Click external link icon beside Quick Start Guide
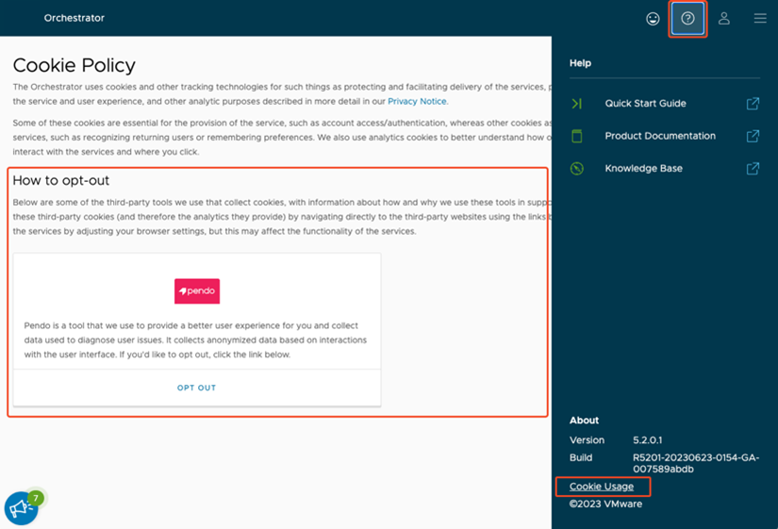778x529 pixels. click(753, 104)
